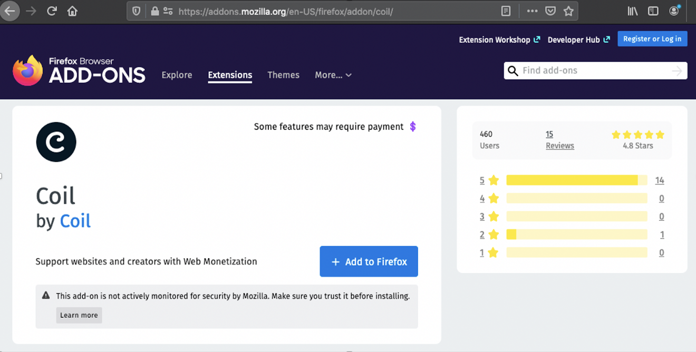Viewport: 696px width, 352px height.
Task: Click the Coil add-on logo icon
Action: tap(56, 142)
